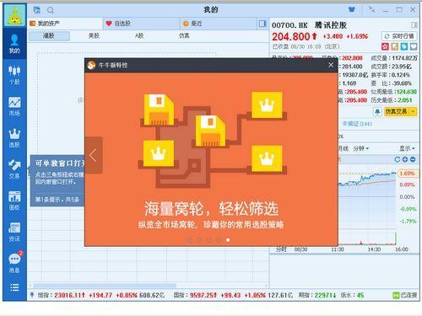Open the 分钟 interval dropdown

[x=361, y=148]
